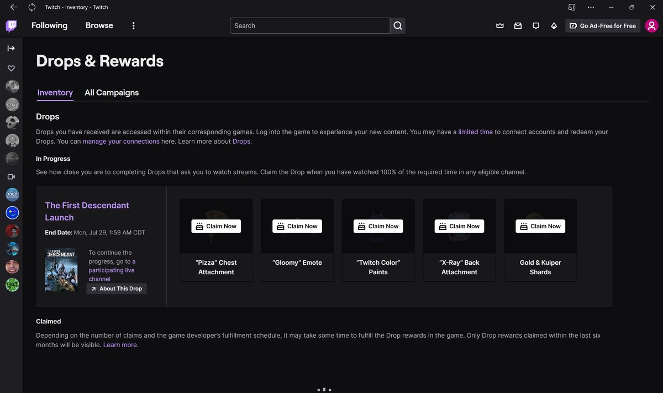Click About This Drop
Screen dimensions: 663x393
click(116, 288)
